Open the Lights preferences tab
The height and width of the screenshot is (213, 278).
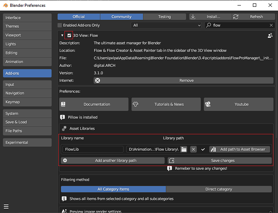click(27, 44)
